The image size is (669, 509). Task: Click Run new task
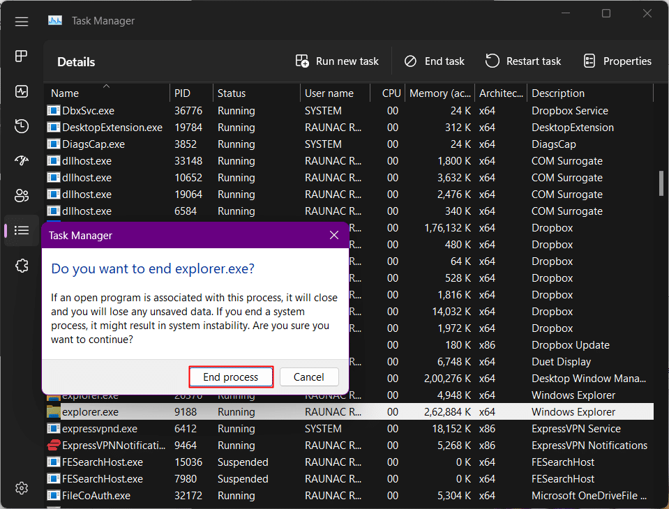coord(337,61)
